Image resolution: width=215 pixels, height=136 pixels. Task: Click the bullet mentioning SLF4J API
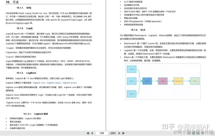pyautogui.click(x=34, y=125)
